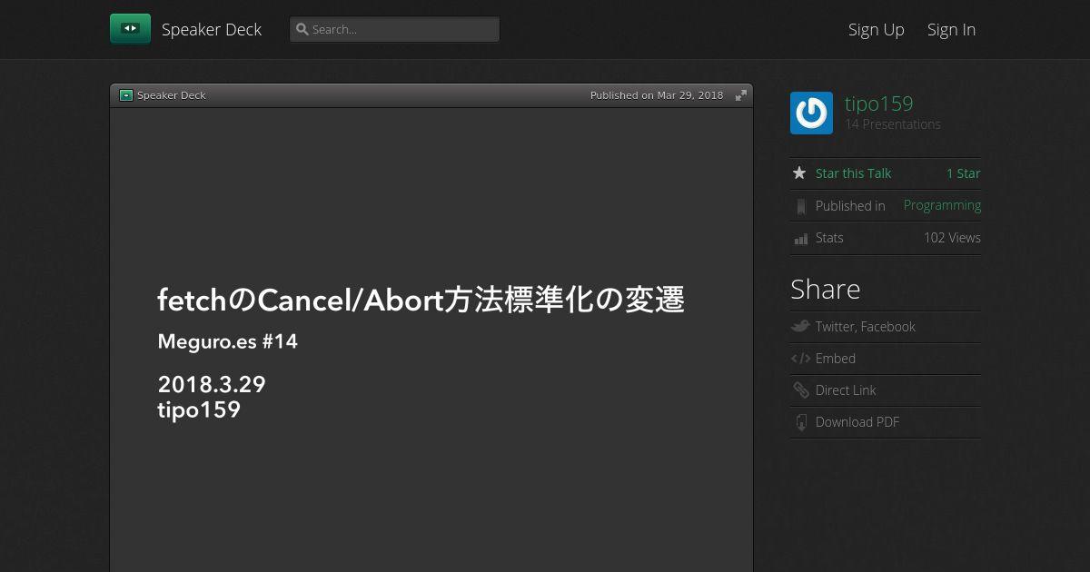Open the Embed option
The height and width of the screenshot is (572, 1090).
pos(835,359)
